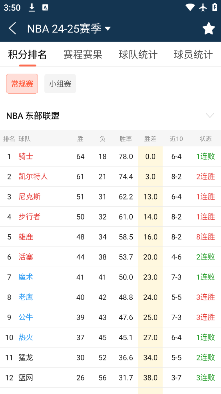Switch to the 赛程赛果 tab
Screen dimensions: 221x394
pyautogui.click(x=83, y=54)
